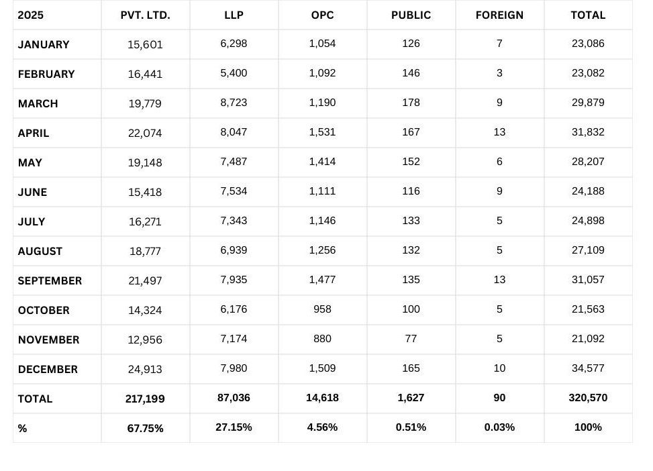Click November PUBLIC value 77

[411, 339]
